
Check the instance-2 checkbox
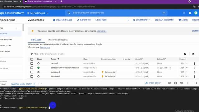tap(32, 76)
